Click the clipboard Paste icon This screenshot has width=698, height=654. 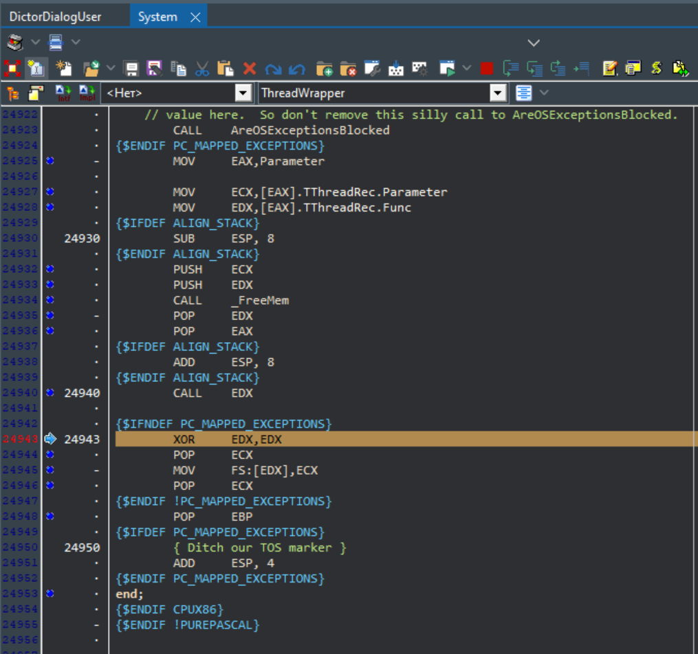pyautogui.click(x=226, y=69)
